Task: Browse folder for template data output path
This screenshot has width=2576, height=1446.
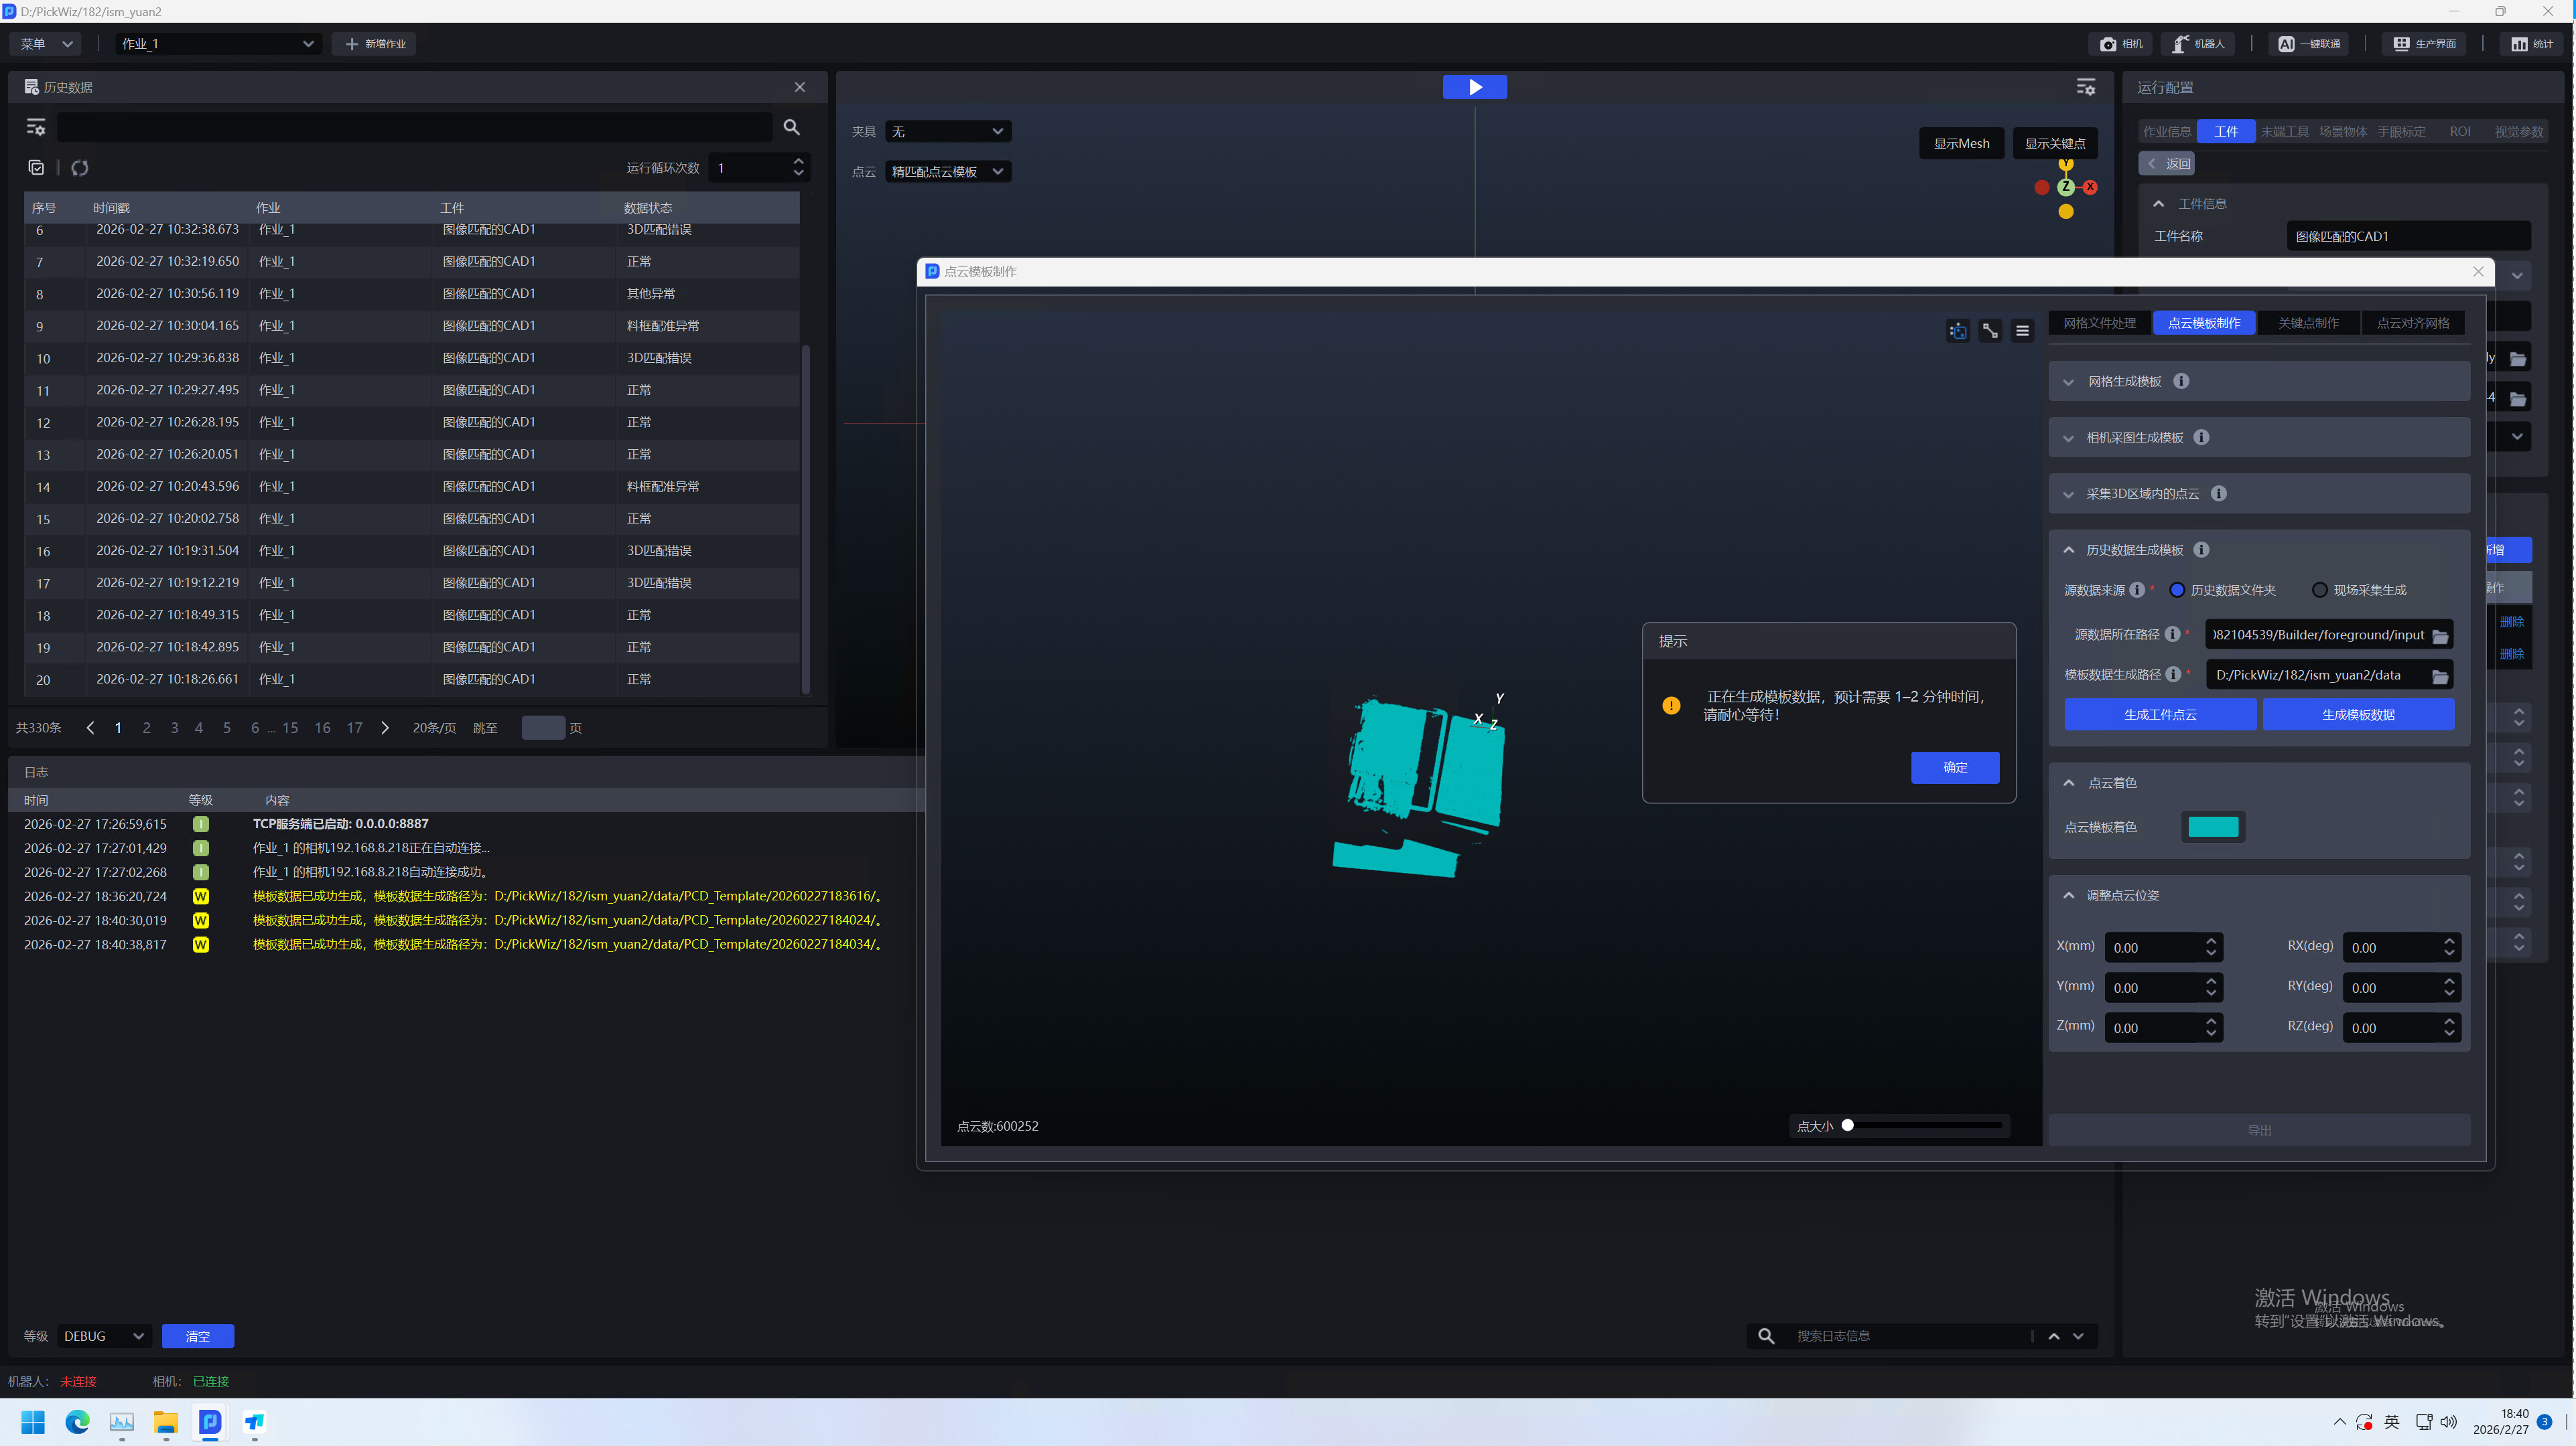Action: click(x=2440, y=675)
